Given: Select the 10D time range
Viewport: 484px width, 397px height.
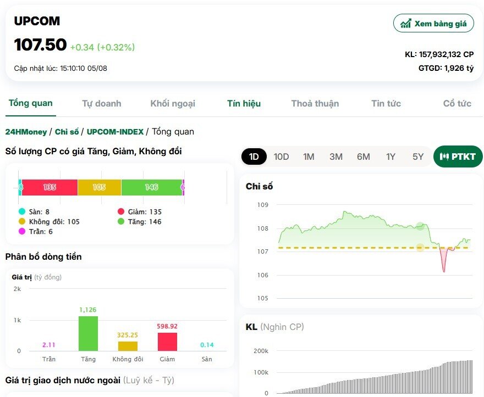Looking at the screenshot, I should click(281, 156).
